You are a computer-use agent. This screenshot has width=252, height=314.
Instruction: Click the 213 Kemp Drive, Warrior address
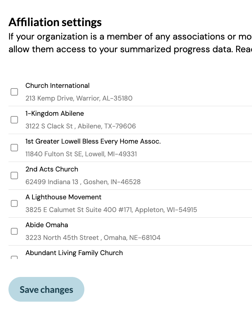coord(79,98)
